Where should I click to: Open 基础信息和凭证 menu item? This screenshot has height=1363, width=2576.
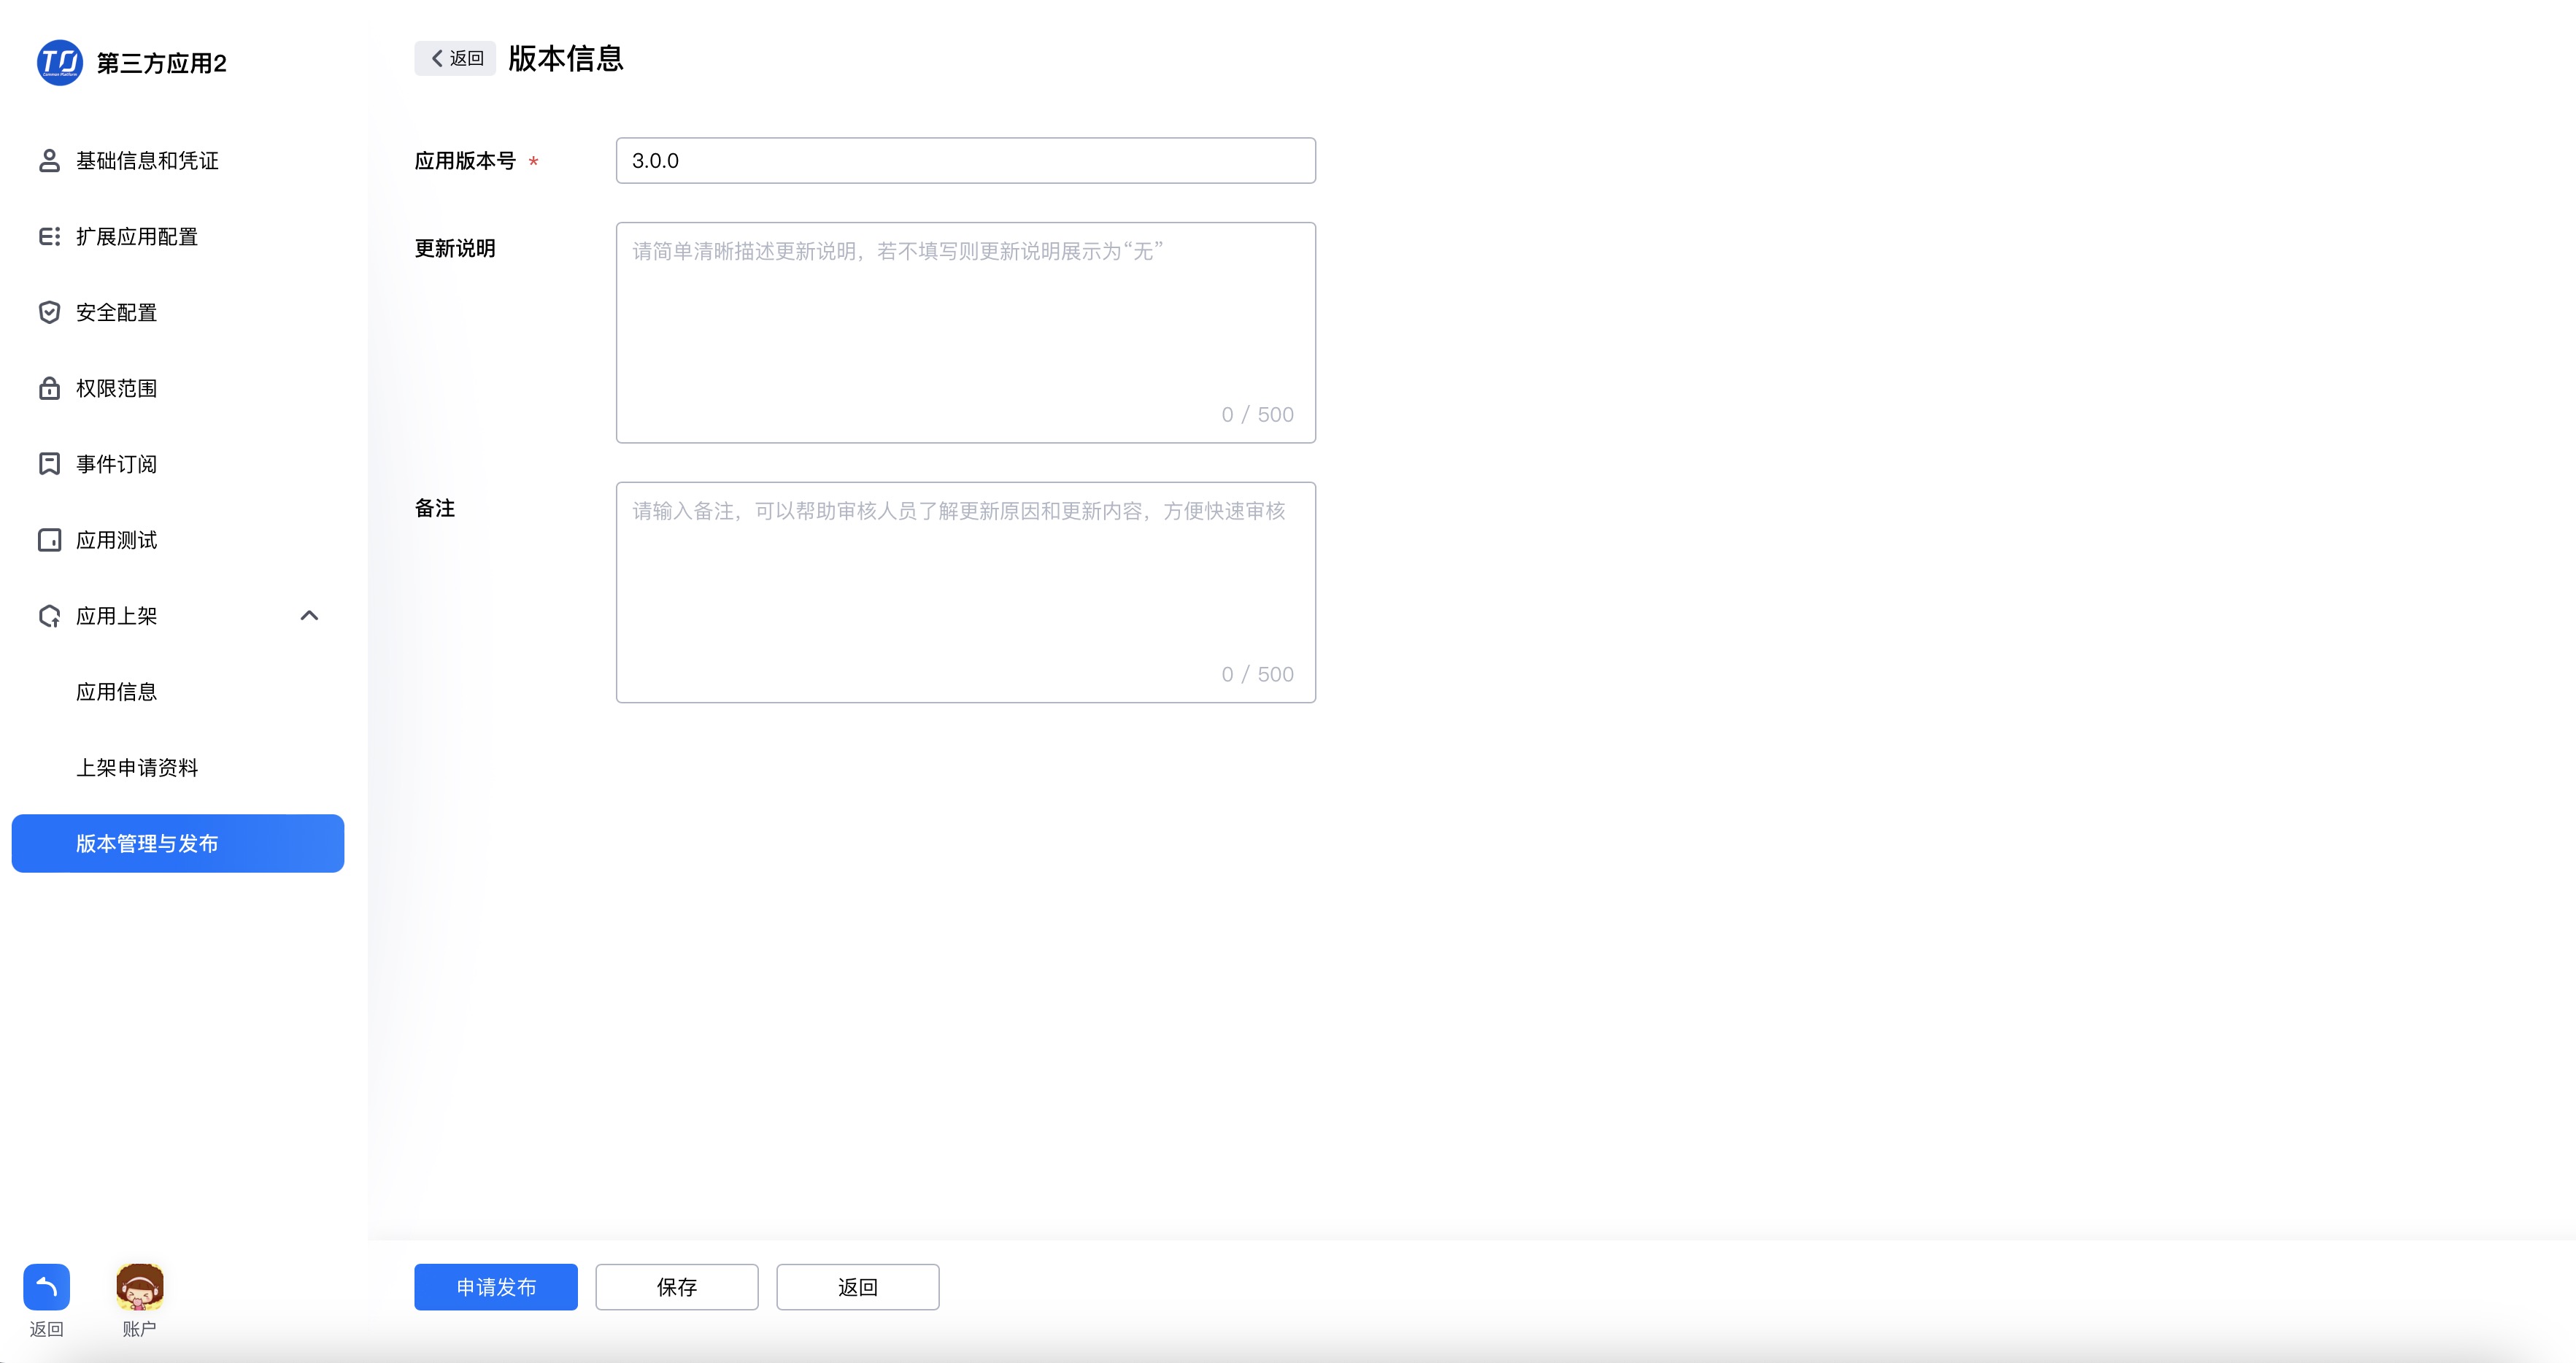click(x=178, y=161)
